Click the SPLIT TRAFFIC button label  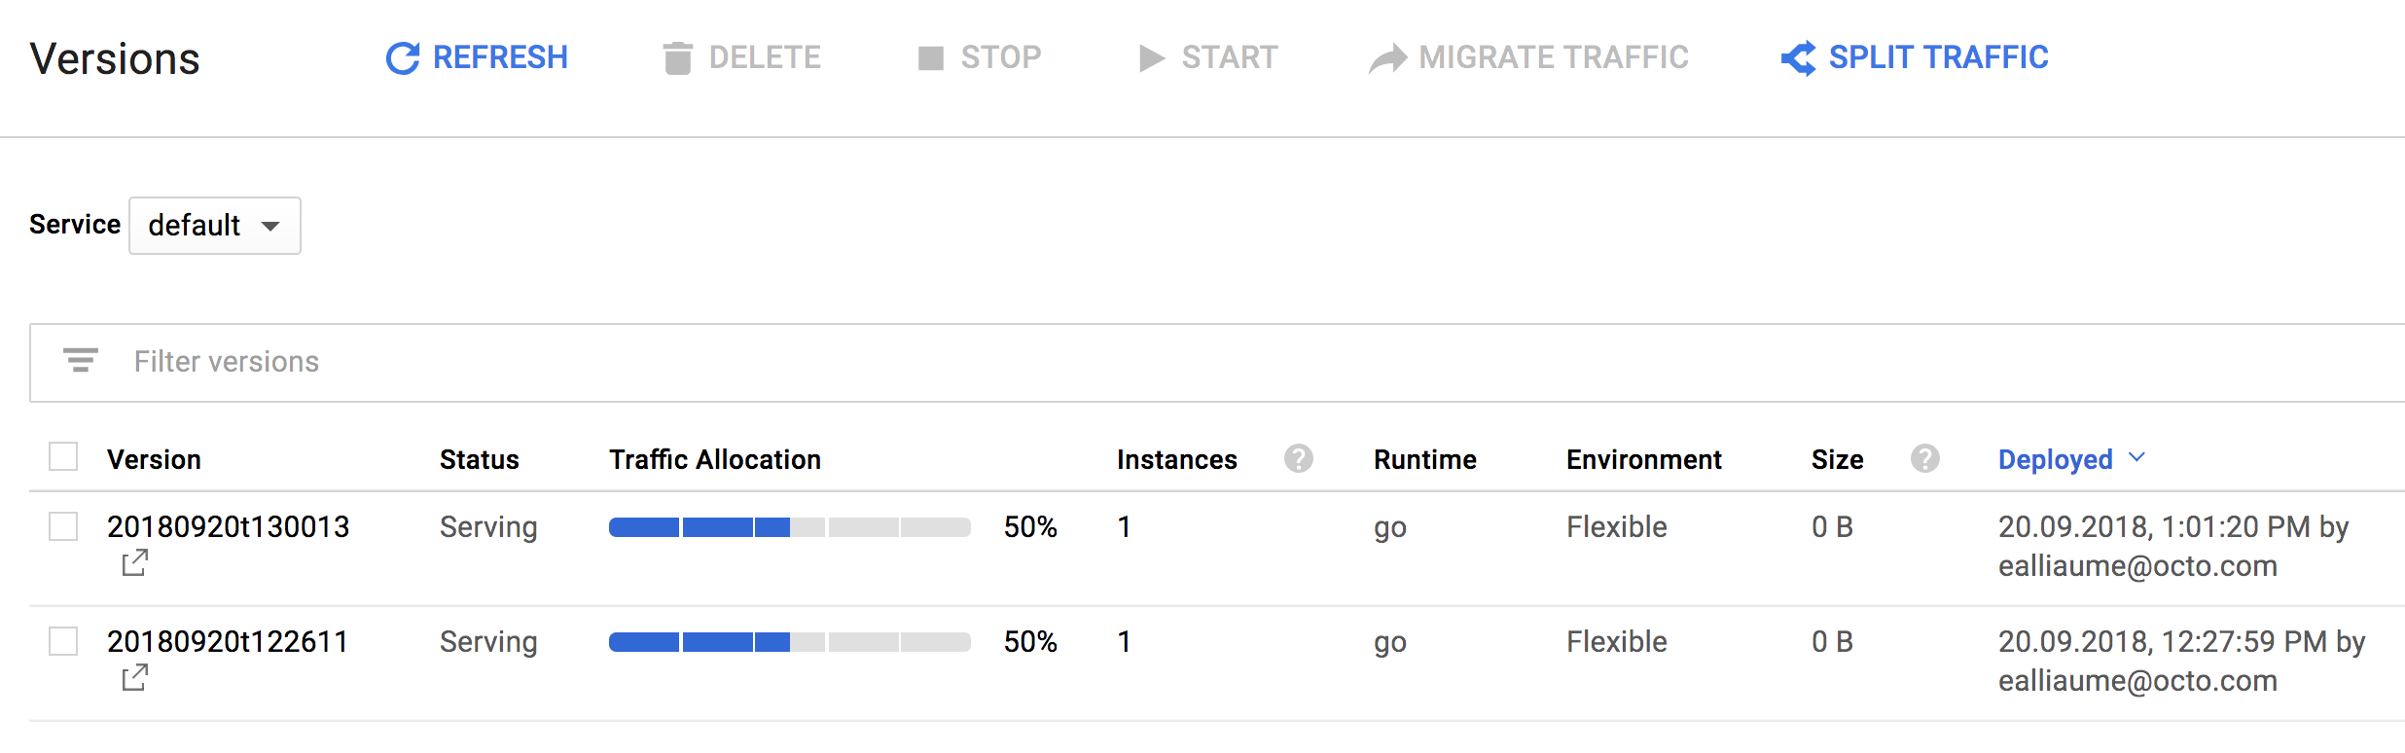click(1938, 58)
